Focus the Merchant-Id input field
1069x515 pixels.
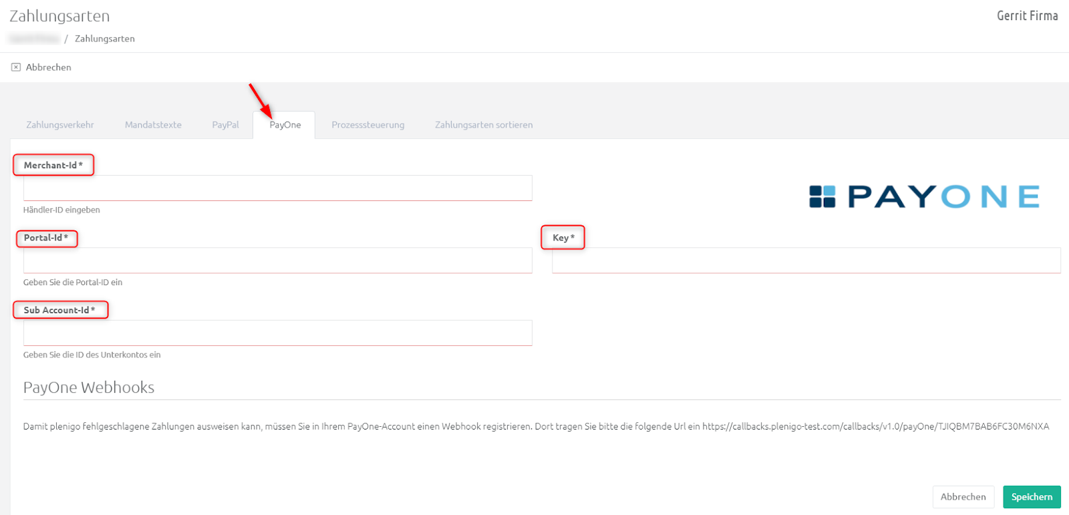click(x=278, y=188)
